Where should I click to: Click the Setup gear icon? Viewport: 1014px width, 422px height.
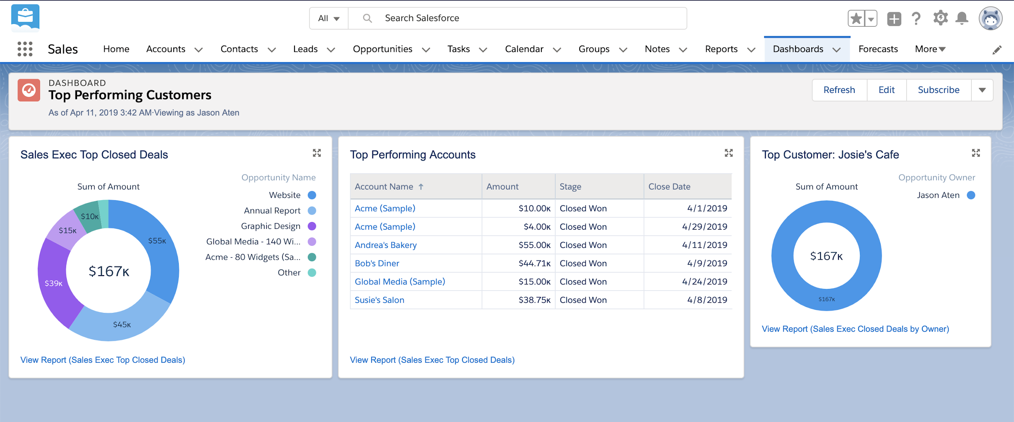[941, 18]
